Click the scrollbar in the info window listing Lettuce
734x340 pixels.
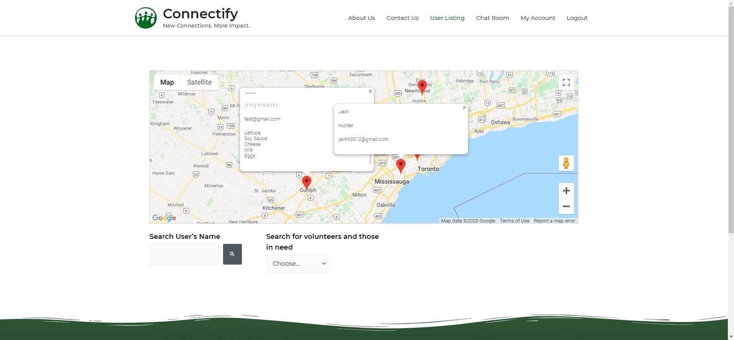[x=370, y=159]
